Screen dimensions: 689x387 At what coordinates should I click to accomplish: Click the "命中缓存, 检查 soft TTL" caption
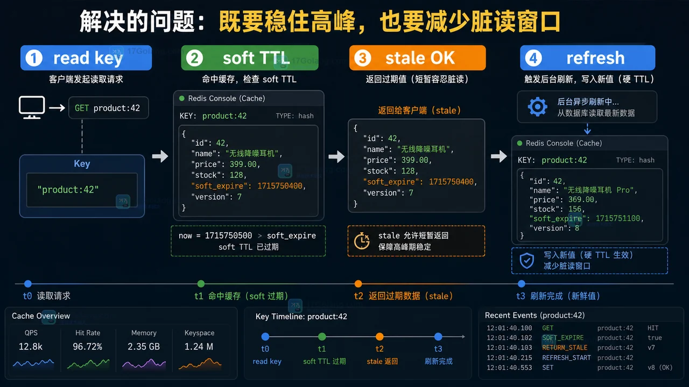pyautogui.click(x=249, y=79)
